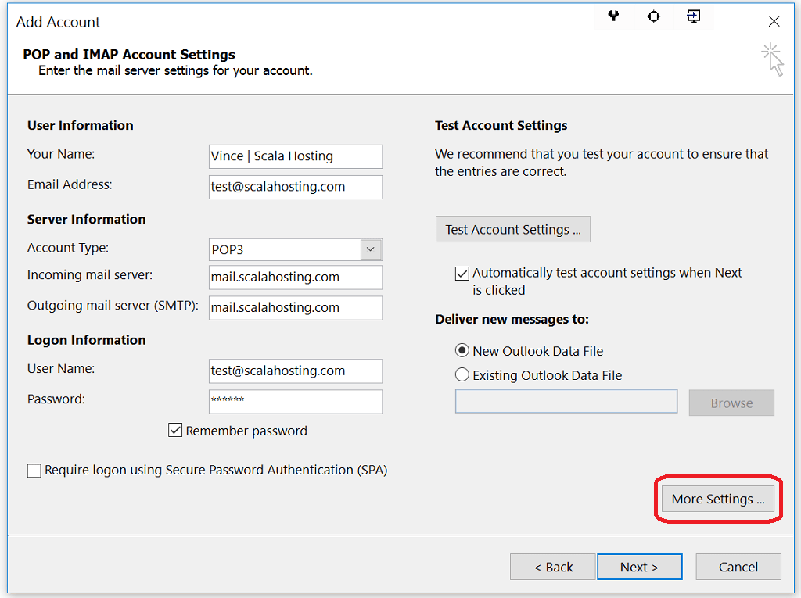This screenshot has width=801, height=598.
Task: Click the Back button
Action: point(552,566)
